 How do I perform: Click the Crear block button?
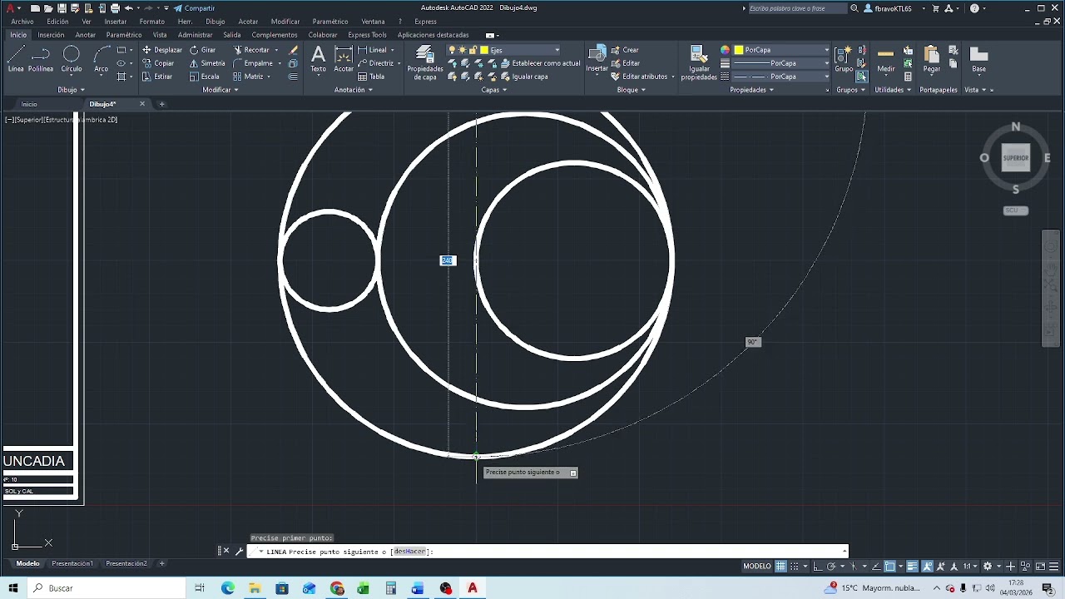(x=625, y=50)
